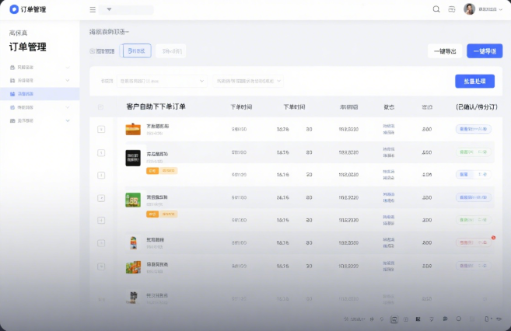Check the second order row checkbox
The height and width of the screenshot is (331, 511).
101,152
